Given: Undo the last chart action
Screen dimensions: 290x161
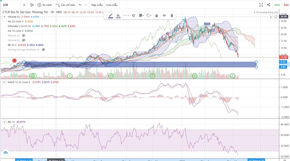Looking at the screenshot, I should 80,5.
